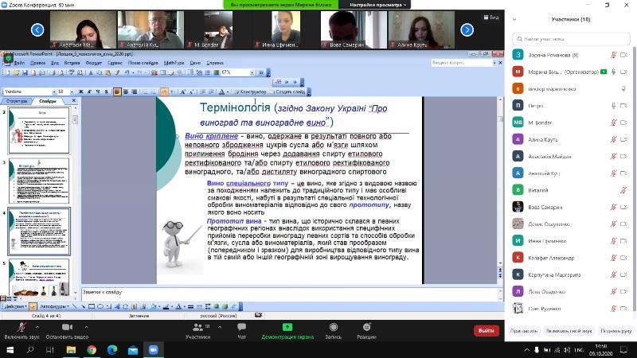637x358 pixels.
Task: Select the Arrow tool on drawing toolbar
Action: tap(83, 306)
